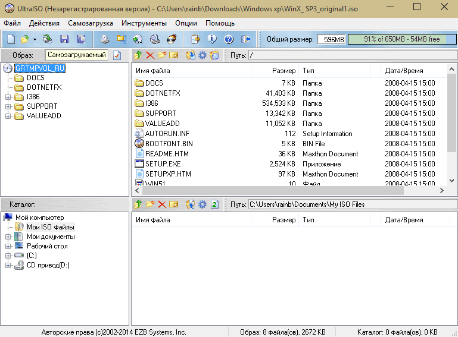458x337 pixels.
Task: Open image info via the blue 'i' icon
Action: point(212,39)
